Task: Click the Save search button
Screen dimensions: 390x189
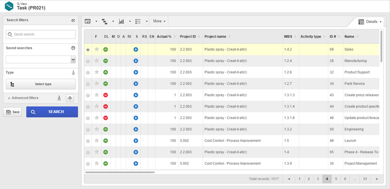Action: click(x=12, y=112)
